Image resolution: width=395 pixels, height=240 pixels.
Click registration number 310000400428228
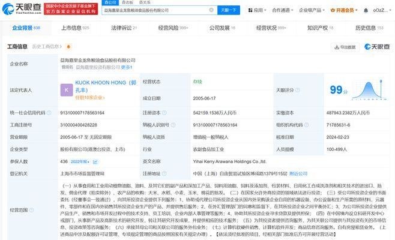coord(79,125)
